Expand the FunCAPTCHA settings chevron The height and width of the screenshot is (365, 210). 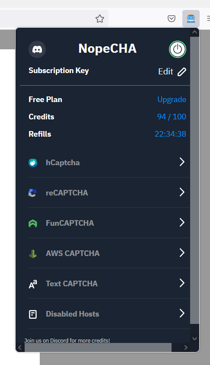point(182,222)
